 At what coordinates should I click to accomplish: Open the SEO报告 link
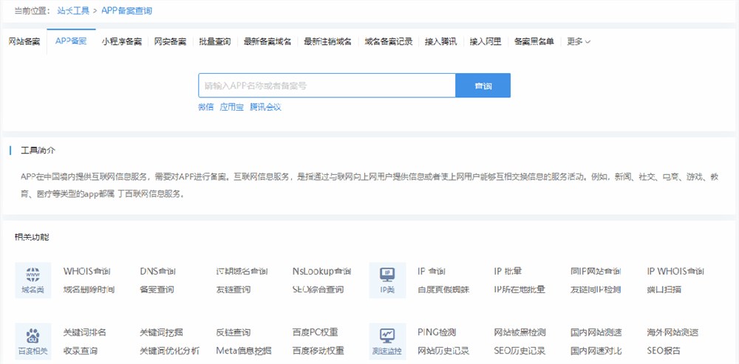pos(664,351)
